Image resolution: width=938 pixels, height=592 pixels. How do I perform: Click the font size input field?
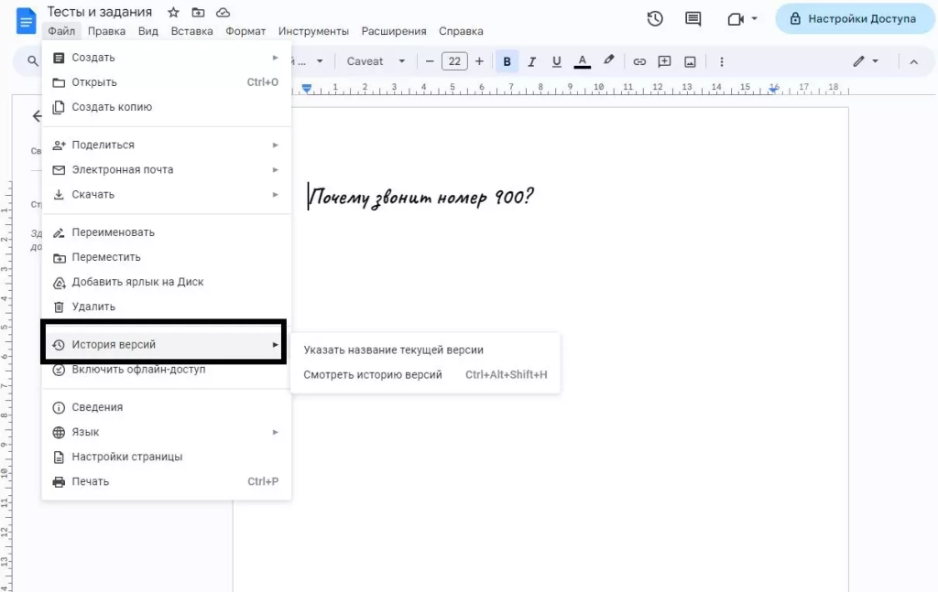click(x=454, y=60)
